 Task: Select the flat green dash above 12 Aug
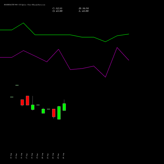(x=12, y=97)
